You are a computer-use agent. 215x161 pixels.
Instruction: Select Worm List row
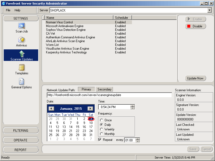click(x=89, y=45)
